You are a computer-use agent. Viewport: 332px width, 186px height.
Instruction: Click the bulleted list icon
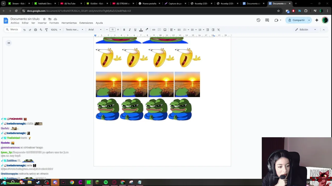(192, 30)
